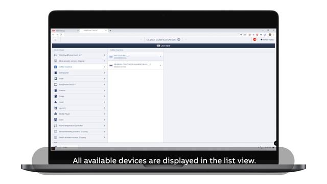Expand the Blind actuator sensor row chevron
Image resolution: width=327 pixels, height=184 pixels.
(x=105, y=61)
